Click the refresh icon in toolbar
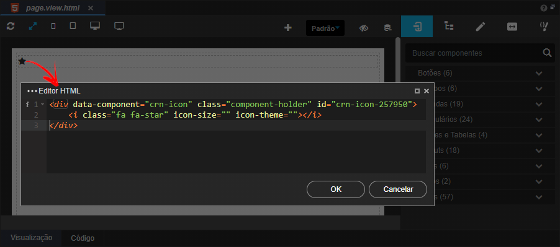This screenshot has width=560, height=247. (x=11, y=26)
